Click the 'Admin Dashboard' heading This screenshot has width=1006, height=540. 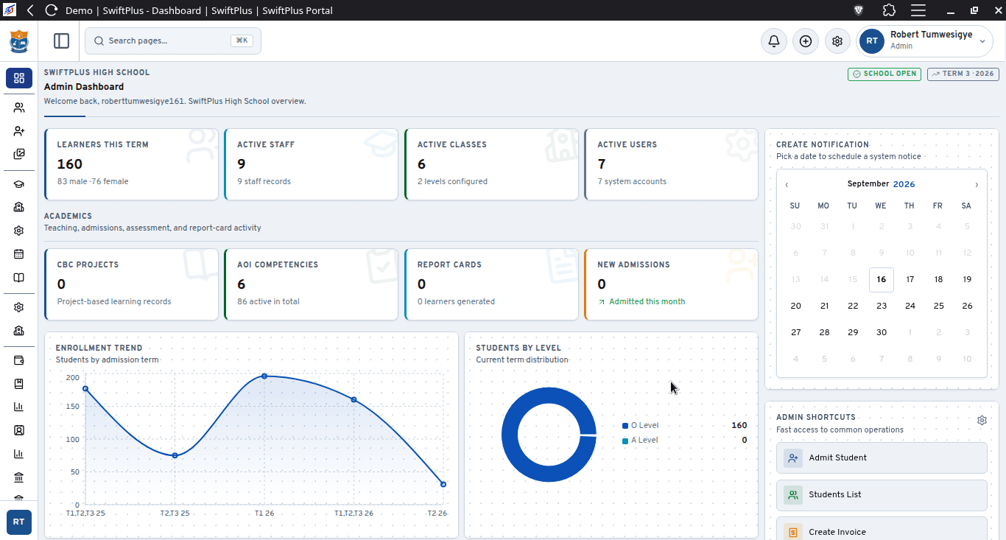pos(84,87)
